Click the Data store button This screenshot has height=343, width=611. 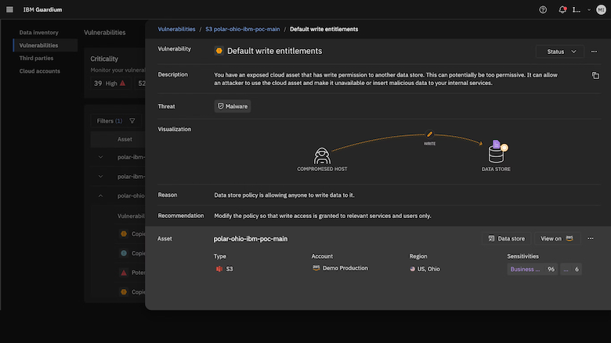tap(507, 238)
